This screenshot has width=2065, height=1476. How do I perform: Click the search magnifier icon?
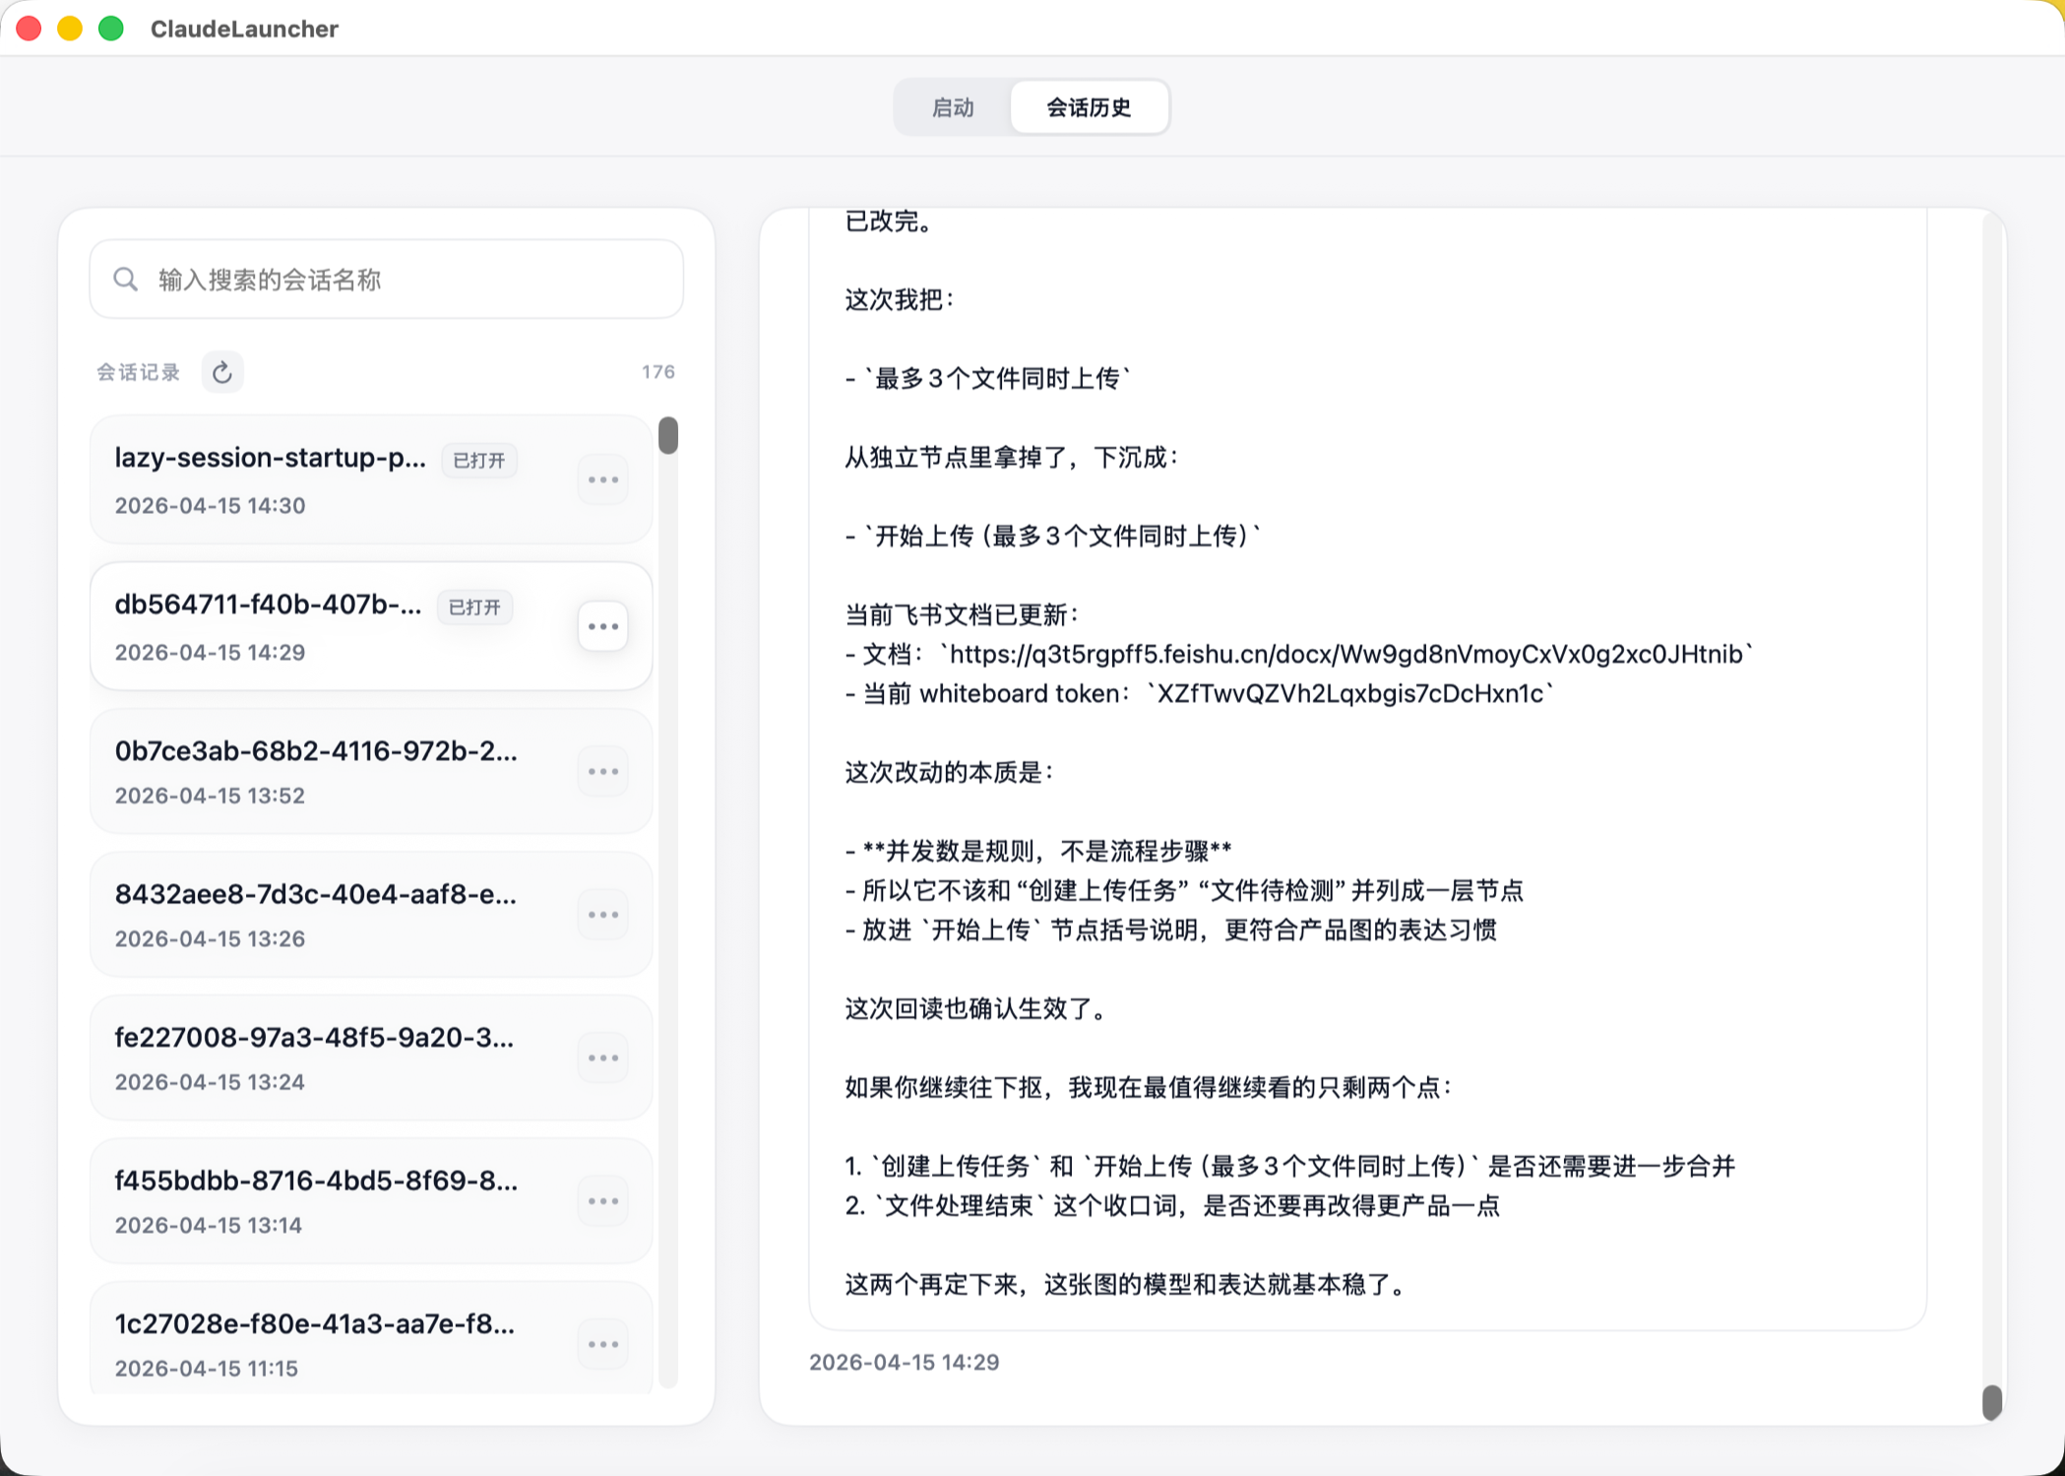click(x=125, y=280)
